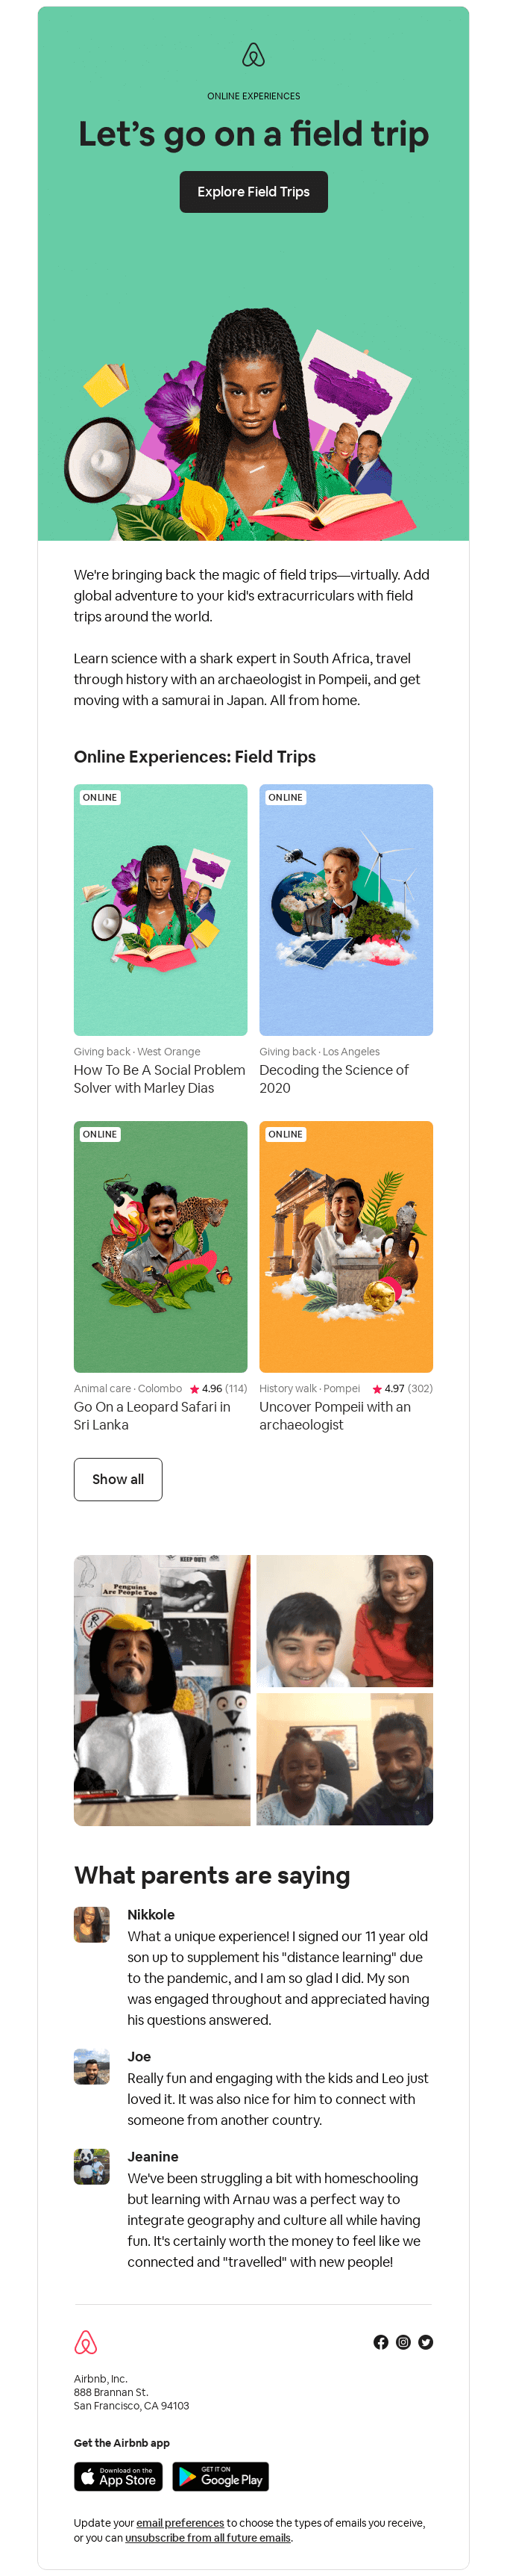Screen dimensions: 507x2576
Task: Click unsubscribe from all future emails link
Action: [x=207, y=2537]
